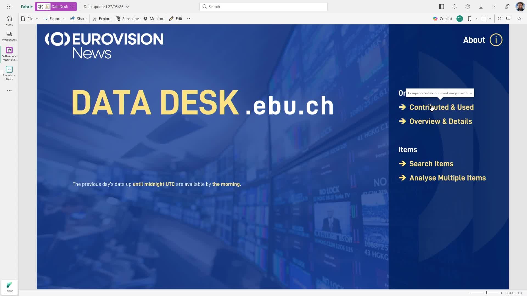Open Overview & Details page

click(x=441, y=121)
